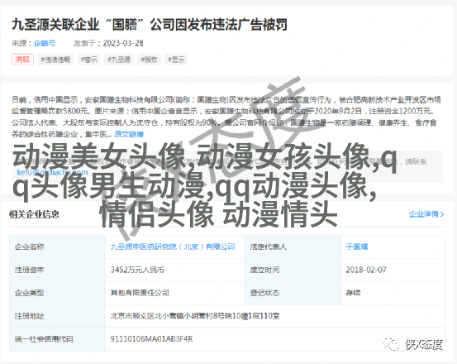Viewport: 457px width, 364px height.
Task: Select the 企业类型 label cell
Action: tap(57, 293)
